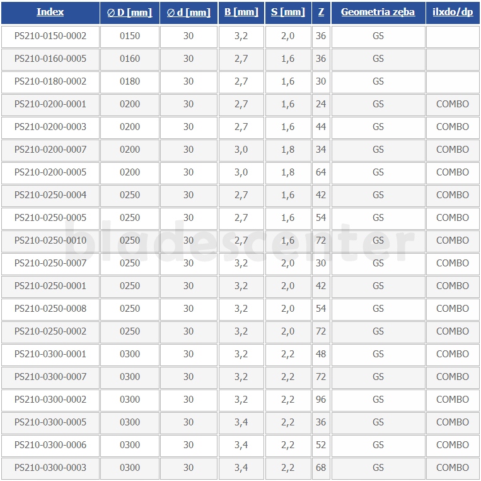Screen dimensions: 481x481
Task: Sort by B [mm] header link
Action: point(241,12)
